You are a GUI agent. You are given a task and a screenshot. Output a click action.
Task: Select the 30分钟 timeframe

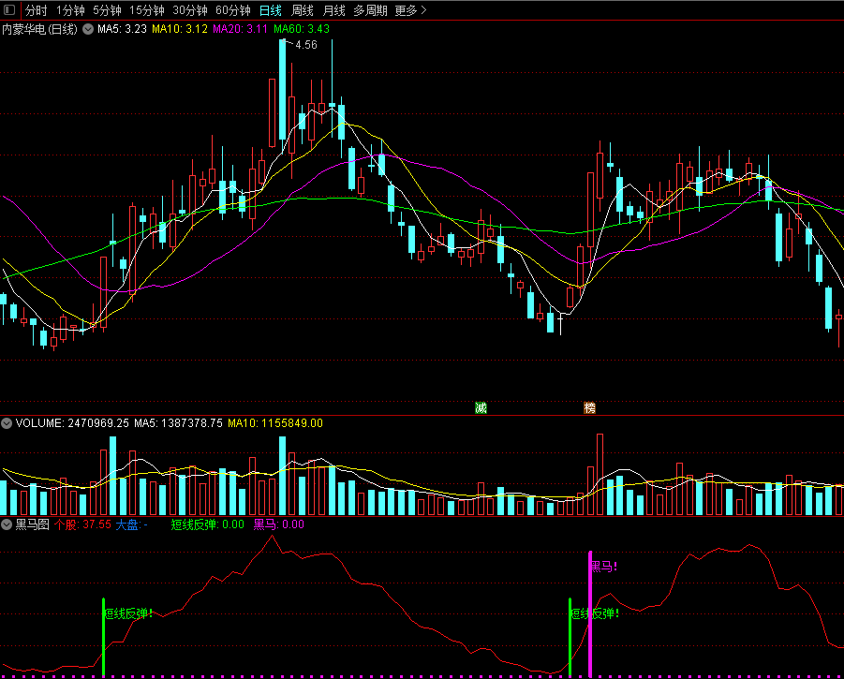pyautogui.click(x=190, y=10)
